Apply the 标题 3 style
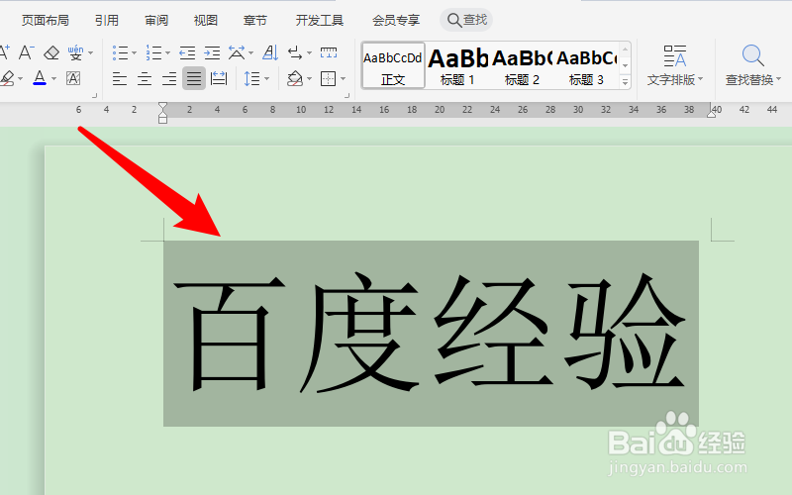Image resolution: width=792 pixels, height=495 pixels. pyautogui.click(x=586, y=65)
